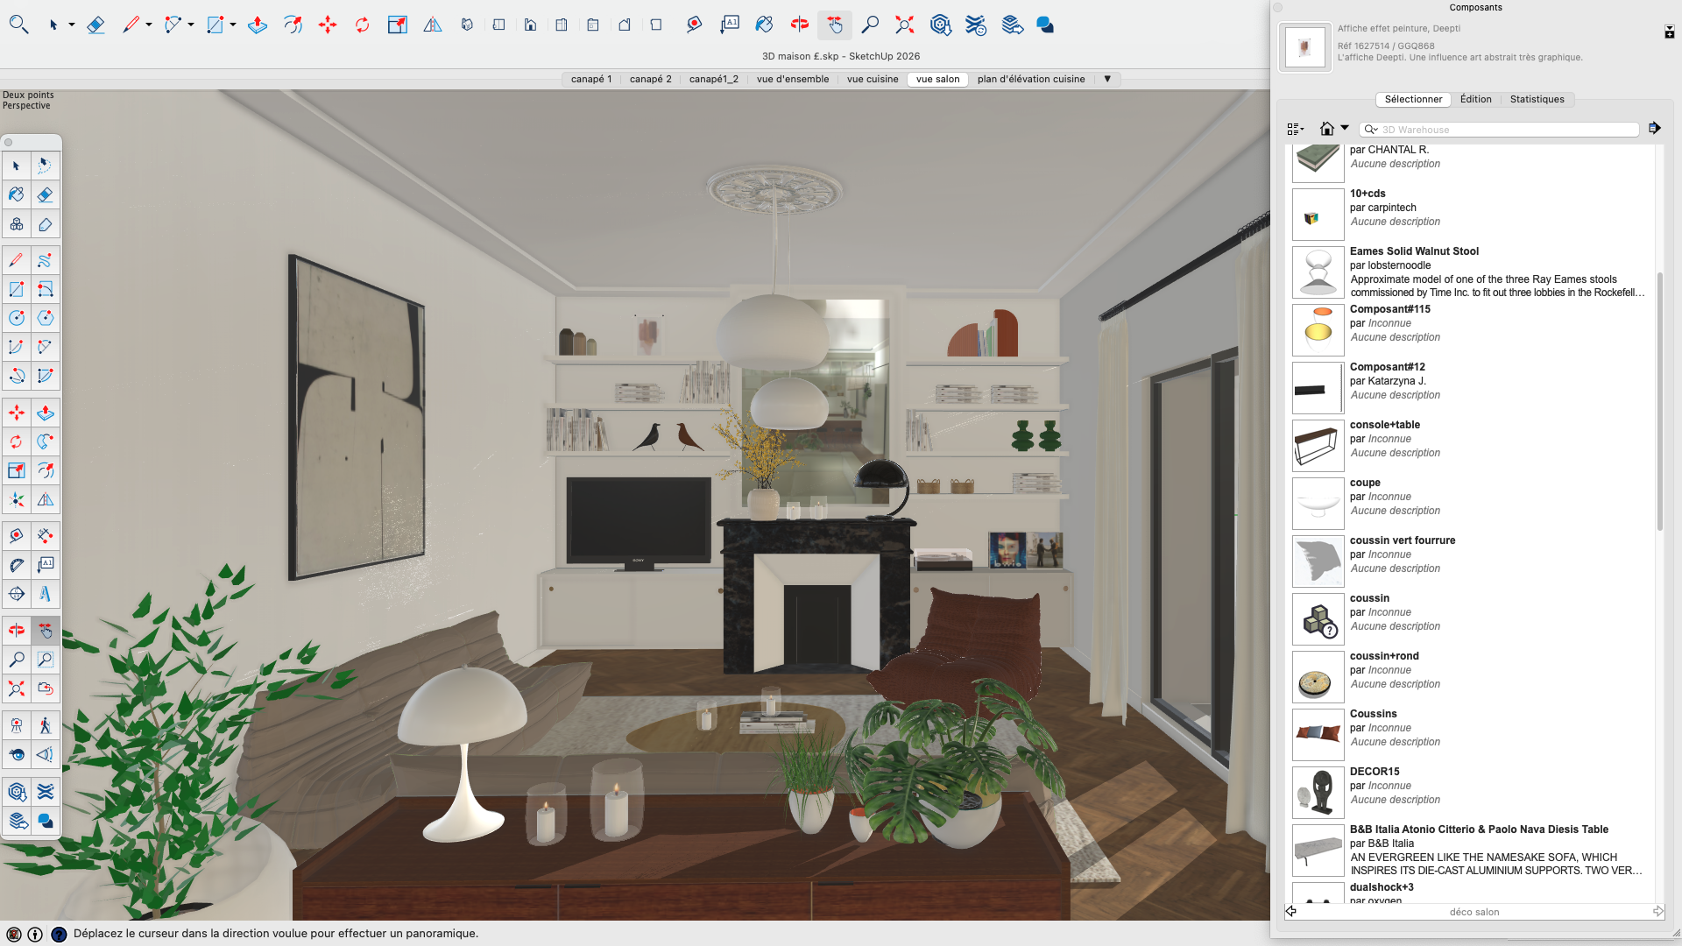1682x946 pixels.
Task: Toggle off the currently active Pan tool
Action: point(834,25)
